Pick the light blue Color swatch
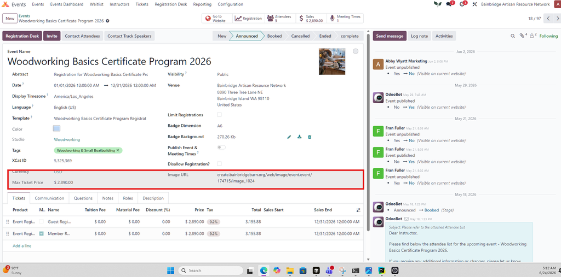The height and width of the screenshot is (277, 561). (x=56, y=128)
